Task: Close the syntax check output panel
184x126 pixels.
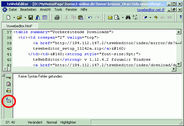Action: pyautogui.click(x=3, y=75)
